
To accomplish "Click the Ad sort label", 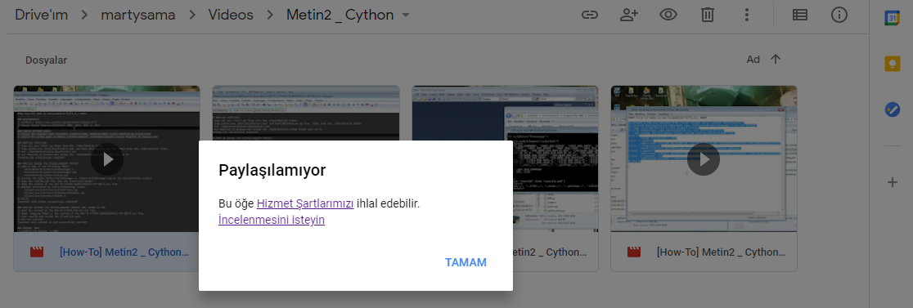I will click(x=753, y=60).
